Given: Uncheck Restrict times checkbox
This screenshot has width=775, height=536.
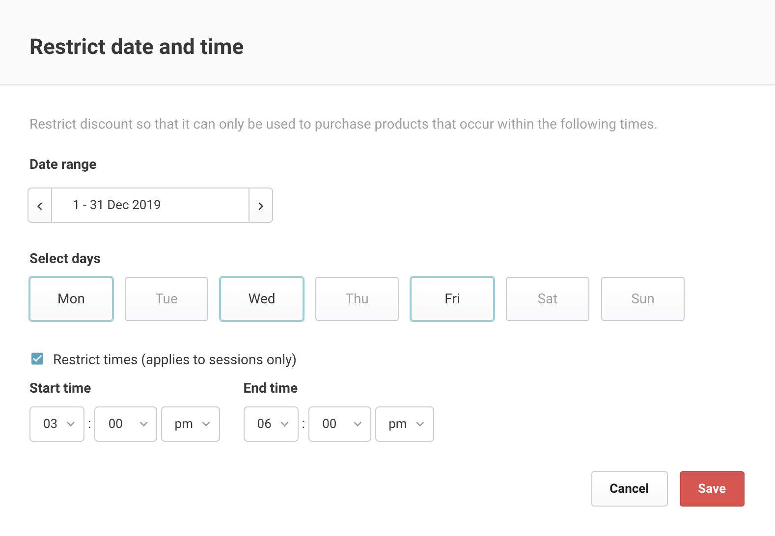Looking at the screenshot, I should tap(37, 359).
